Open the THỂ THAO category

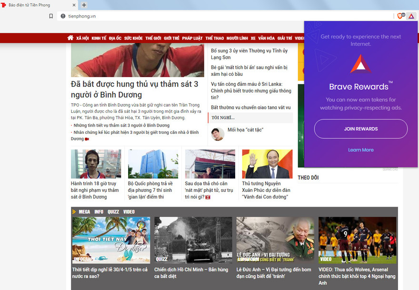pyautogui.click(x=216, y=38)
